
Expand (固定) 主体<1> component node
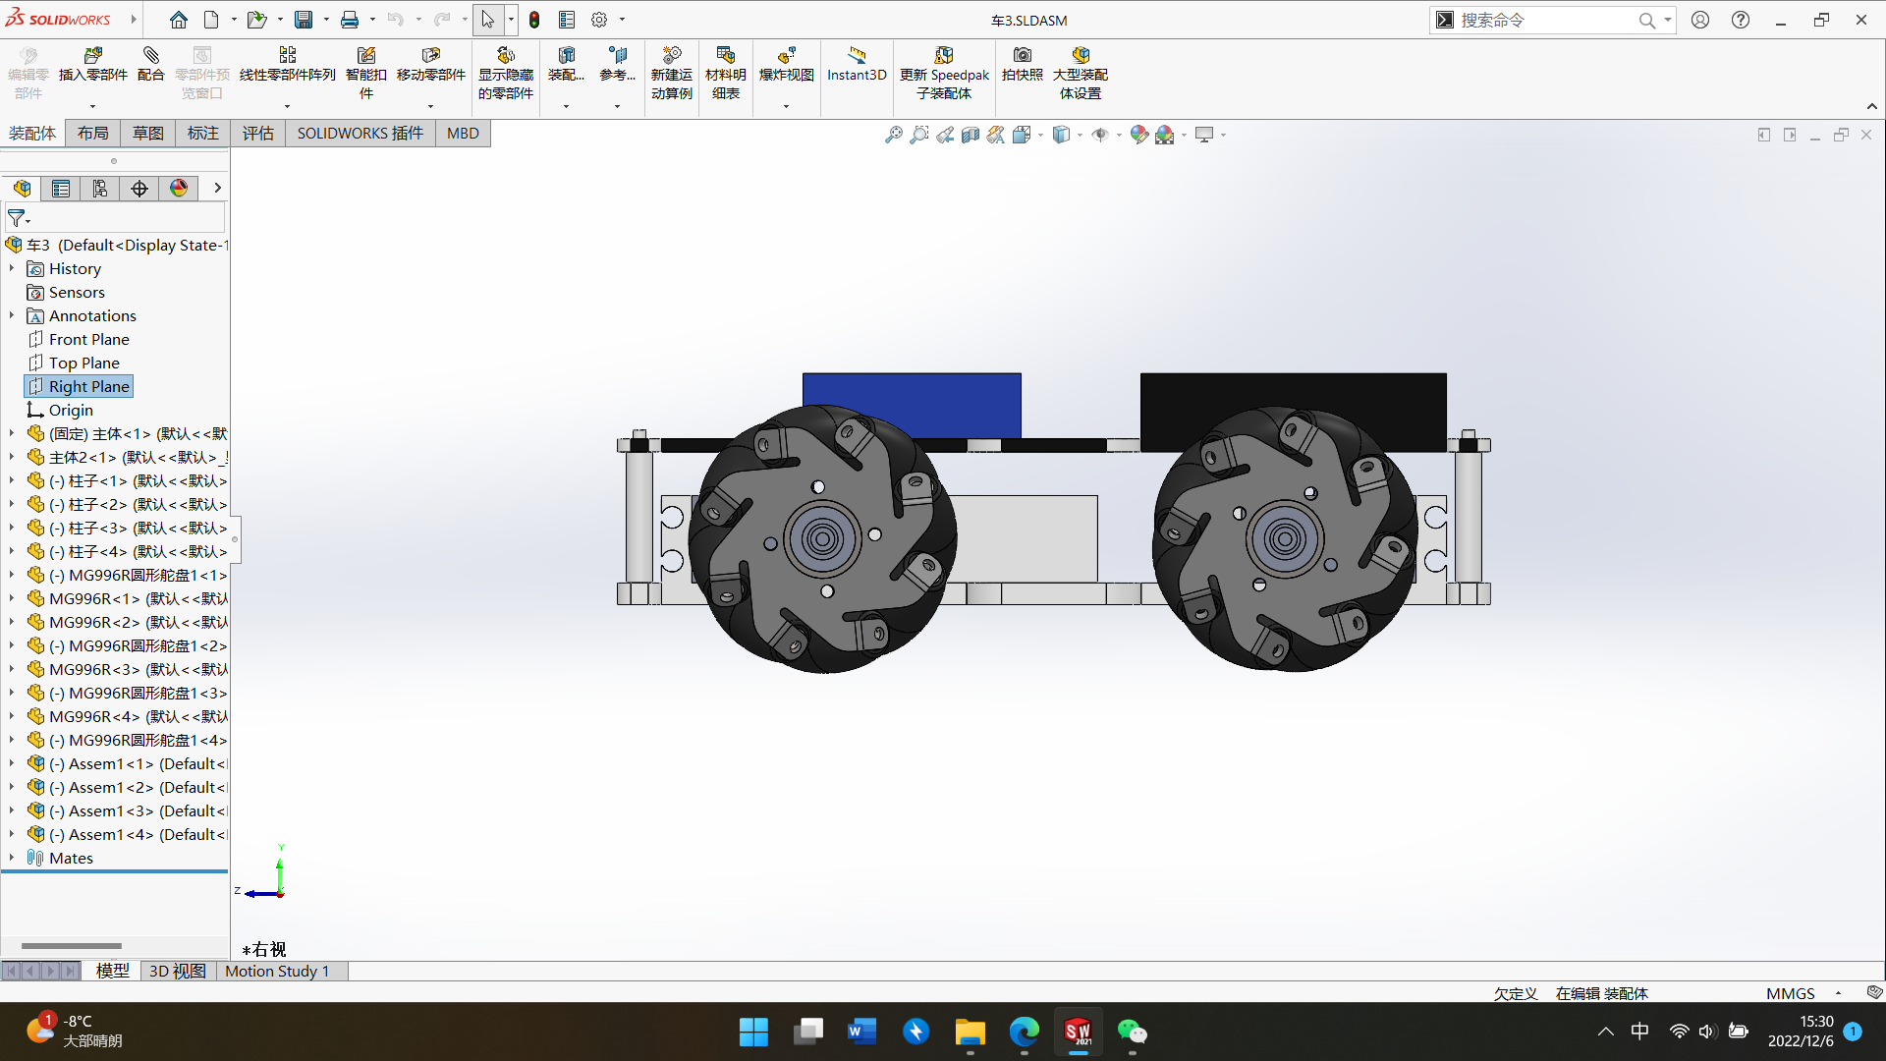pos(12,433)
